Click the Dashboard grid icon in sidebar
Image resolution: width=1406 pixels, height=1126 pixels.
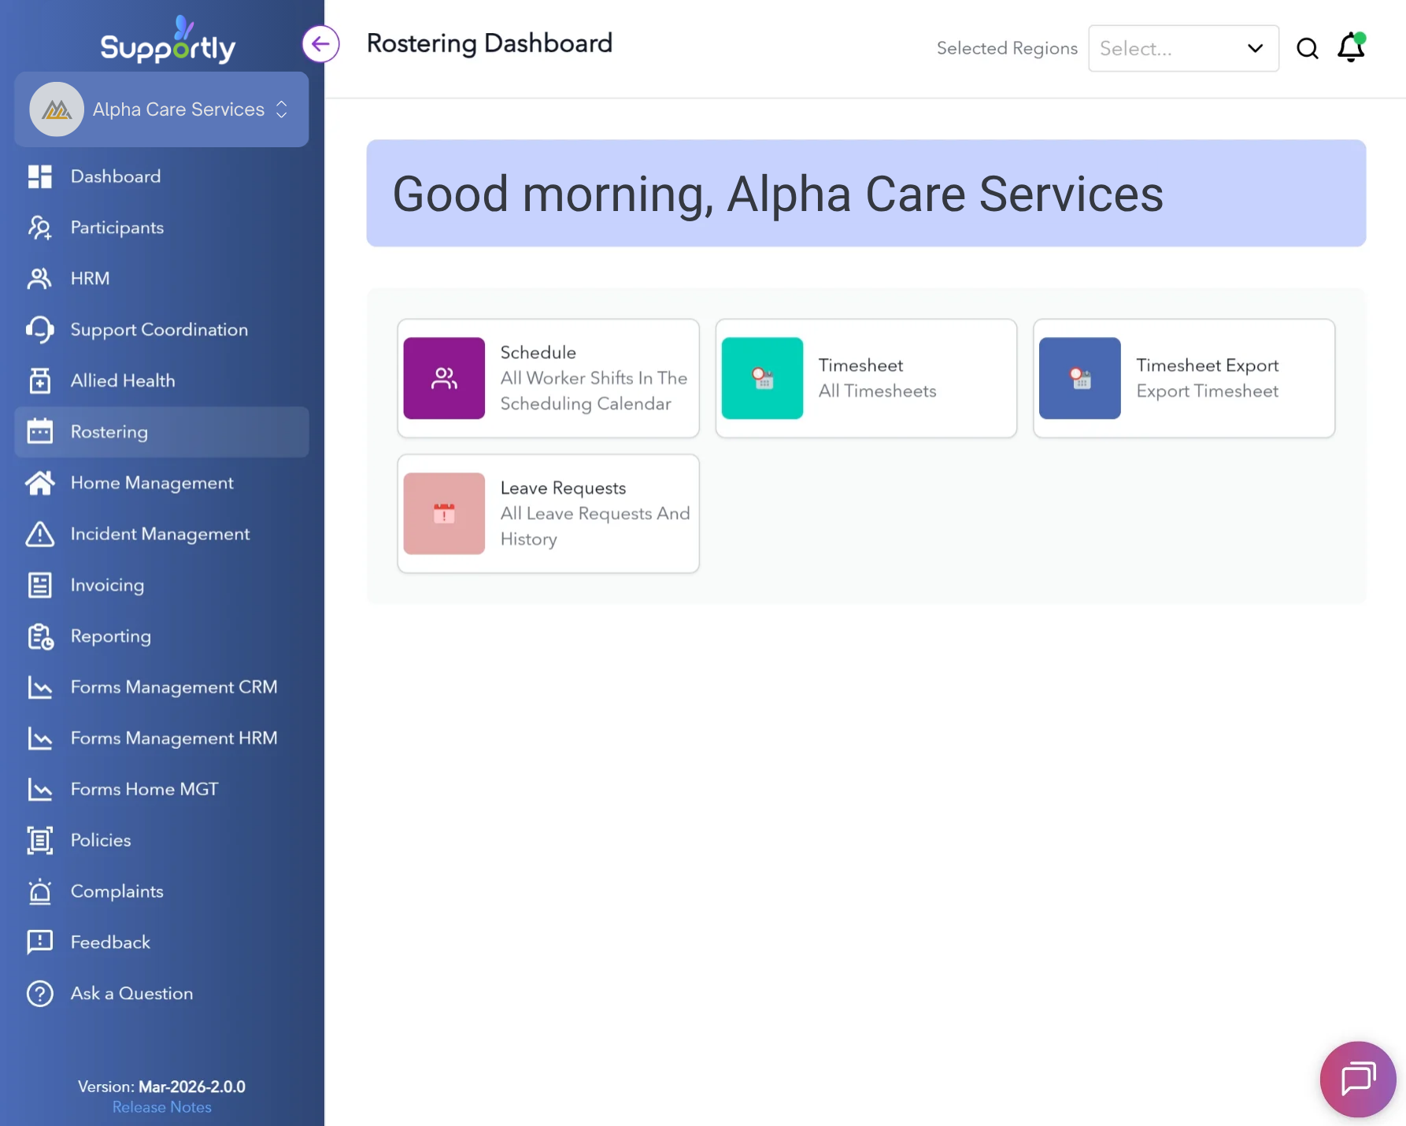pos(40,176)
